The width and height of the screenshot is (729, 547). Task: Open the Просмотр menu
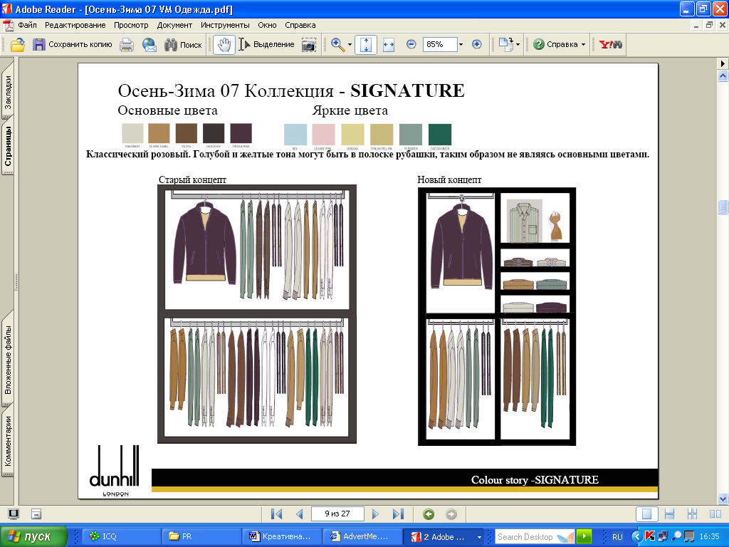pos(131,25)
